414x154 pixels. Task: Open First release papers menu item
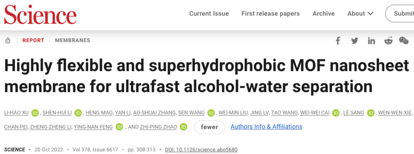[x=271, y=14]
